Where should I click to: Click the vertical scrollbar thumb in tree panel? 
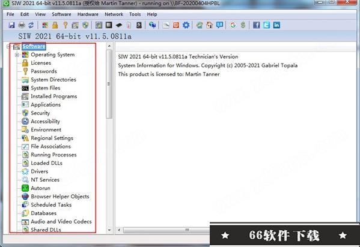[109, 84]
